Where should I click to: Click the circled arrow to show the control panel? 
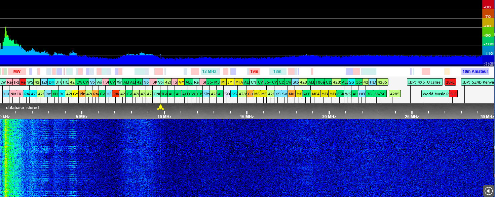pyautogui.click(x=488, y=191)
